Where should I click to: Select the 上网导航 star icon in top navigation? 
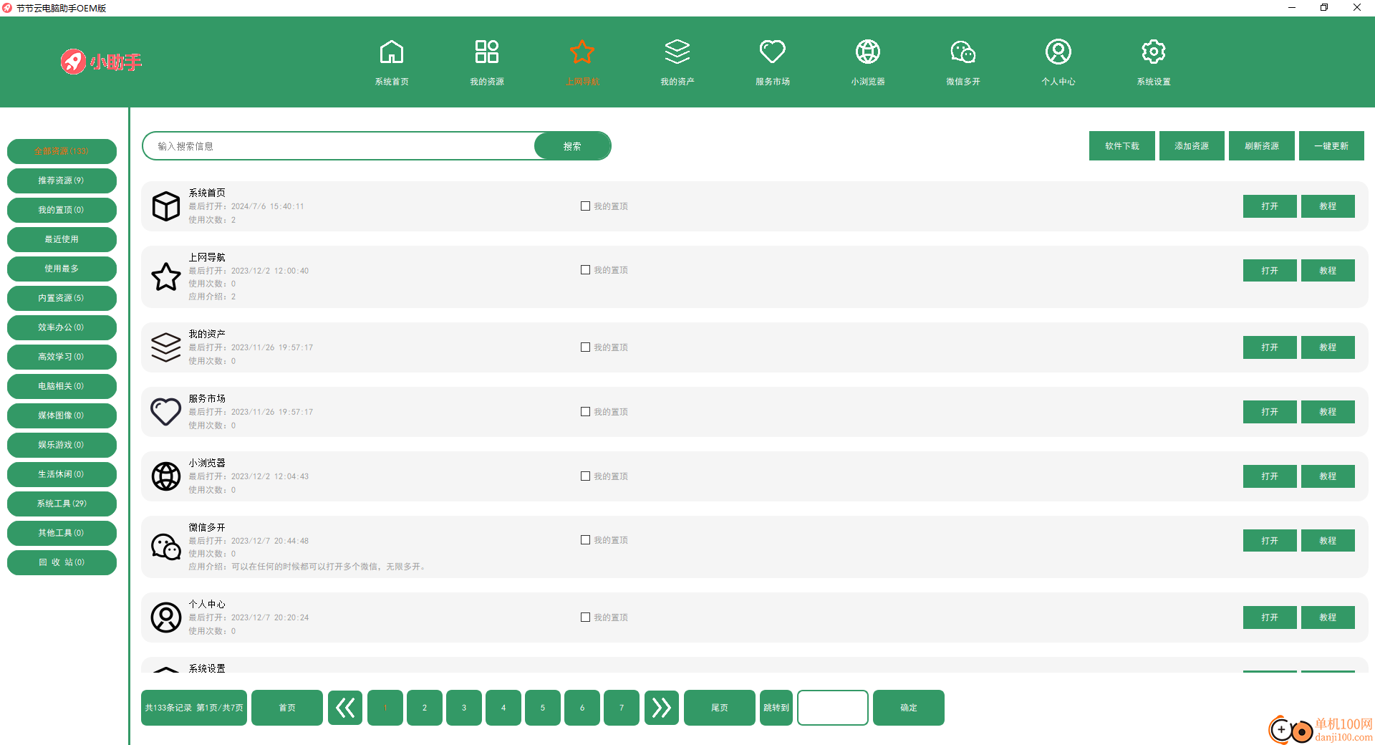click(x=582, y=52)
